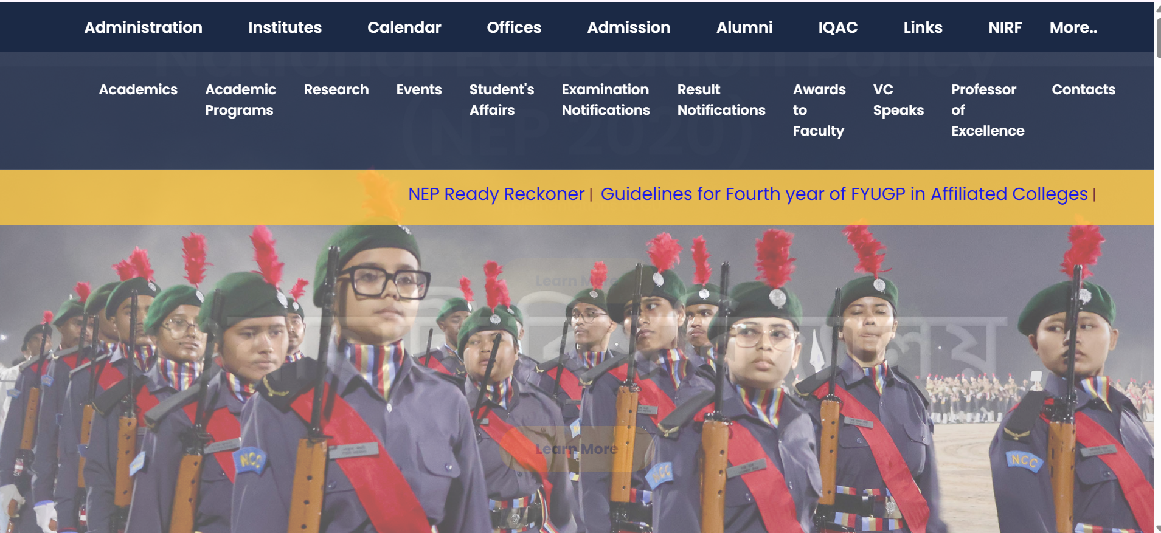Go to Academic Programs

(x=240, y=100)
